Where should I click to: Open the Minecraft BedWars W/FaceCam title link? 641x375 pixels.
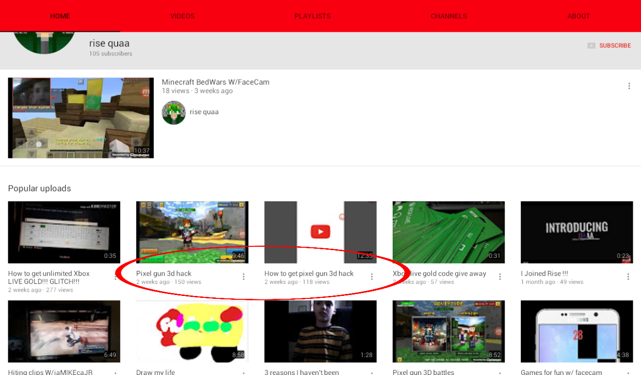(x=216, y=82)
